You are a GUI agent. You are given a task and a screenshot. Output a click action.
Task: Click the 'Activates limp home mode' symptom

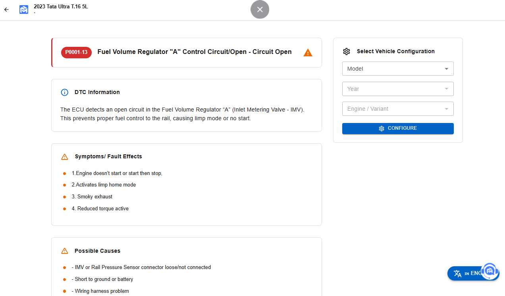[104, 185]
